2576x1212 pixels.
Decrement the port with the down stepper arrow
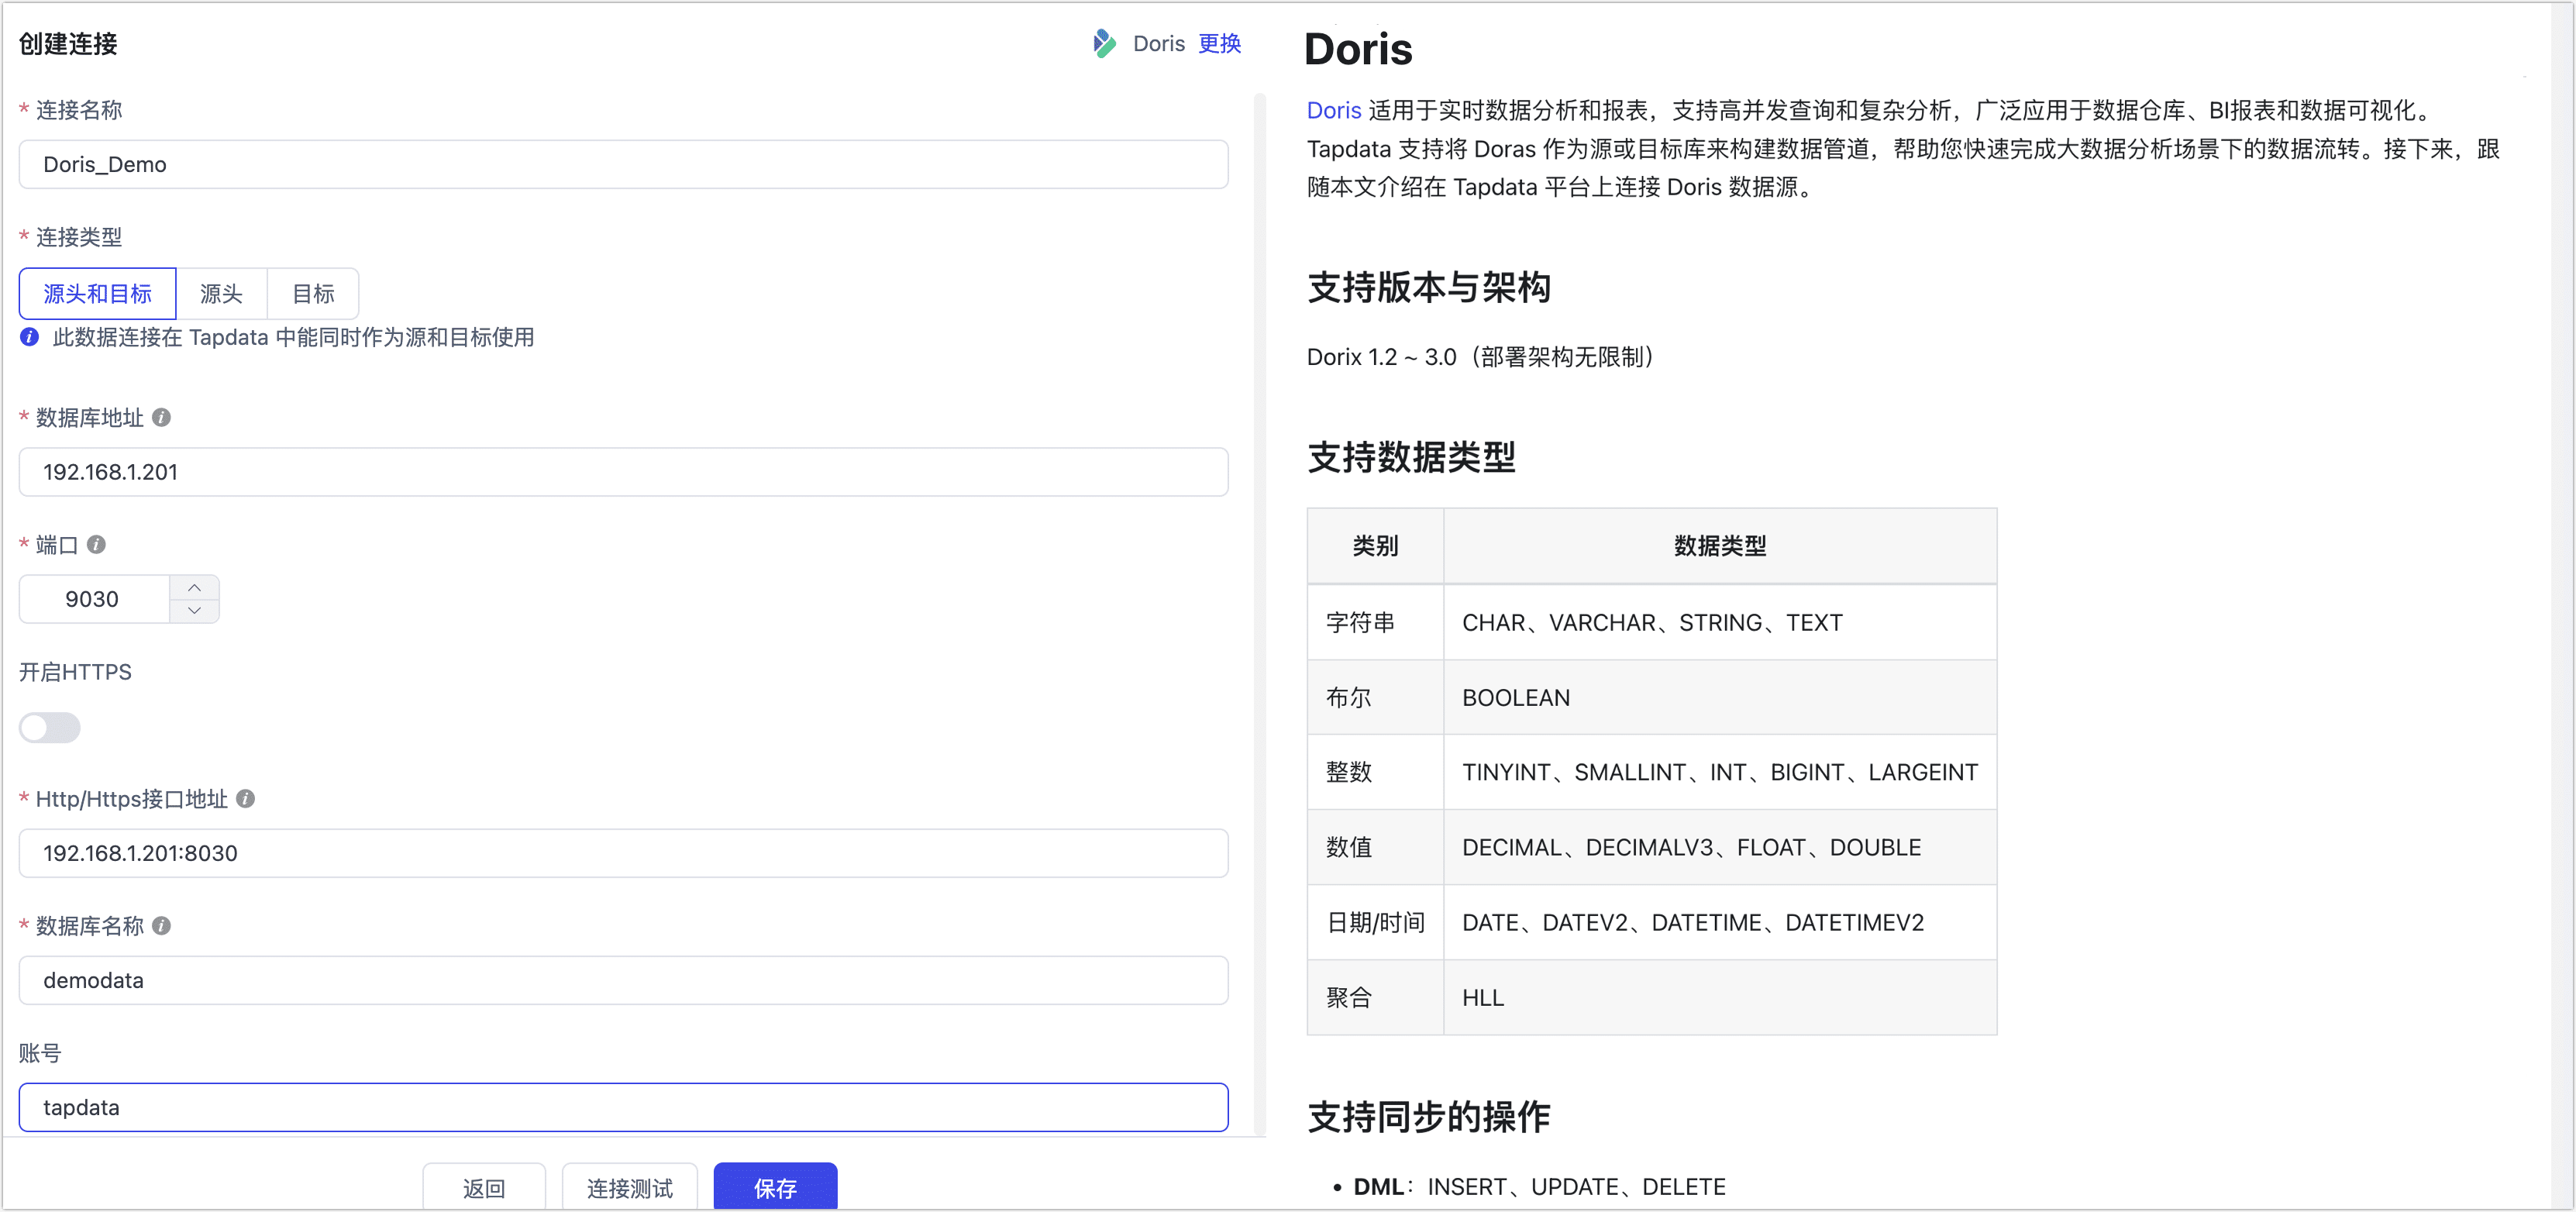pos(195,611)
